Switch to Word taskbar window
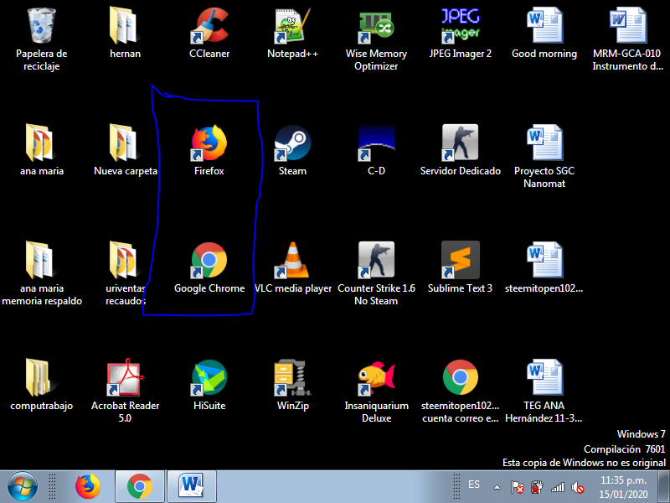This screenshot has height=503, width=670. [x=192, y=487]
